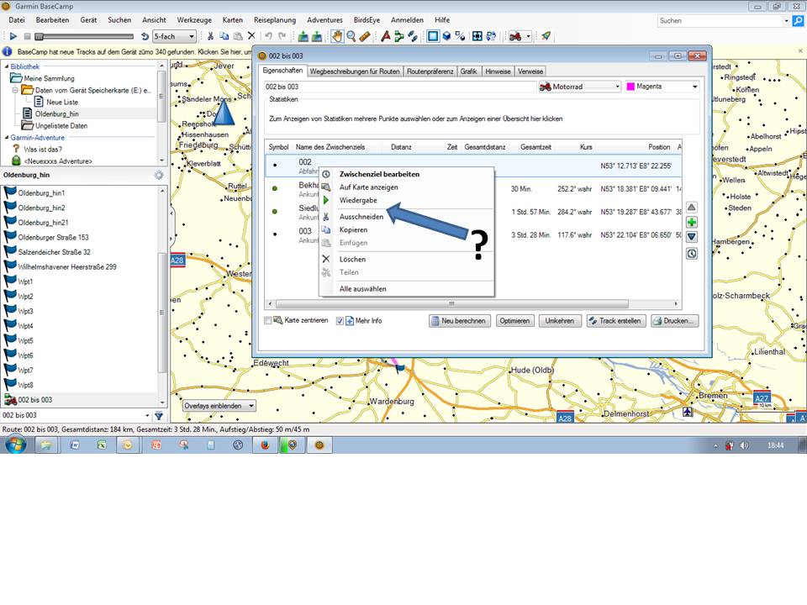Open list options gear icon
This screenshot has width=807, height=605.
[159, 175]
